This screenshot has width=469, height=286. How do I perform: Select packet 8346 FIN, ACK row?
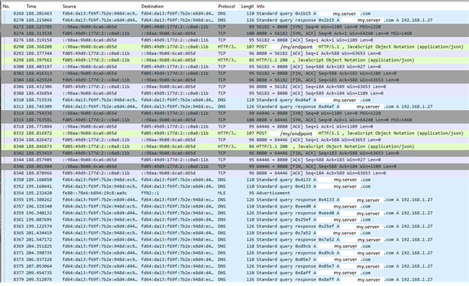click(234, 166)
